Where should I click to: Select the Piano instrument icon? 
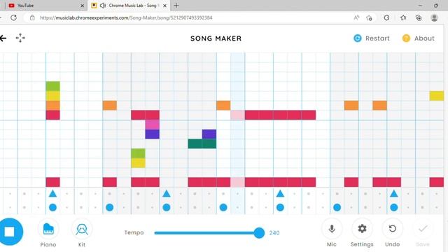tap(48, 229)
